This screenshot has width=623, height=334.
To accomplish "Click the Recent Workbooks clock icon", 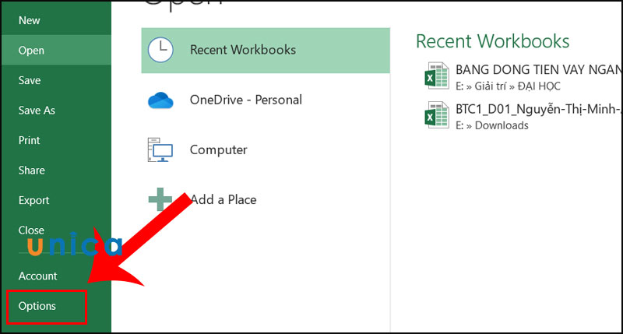I will (x=160, y=50).
